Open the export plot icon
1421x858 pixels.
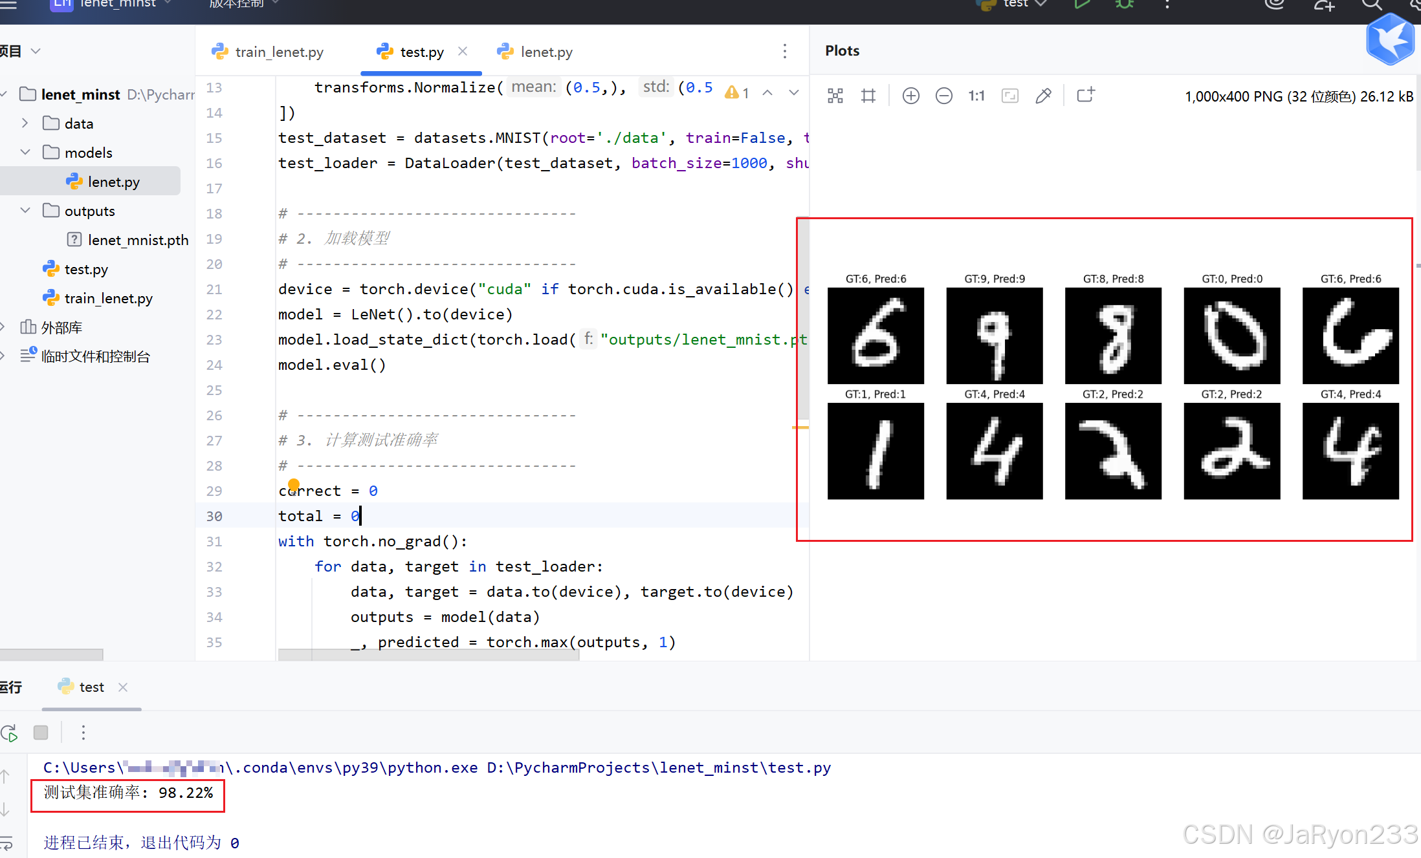pyautogui.click(x=1085, y=96)
